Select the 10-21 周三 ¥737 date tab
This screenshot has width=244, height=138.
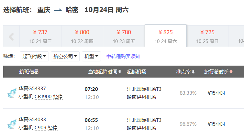tap(40, 37)
